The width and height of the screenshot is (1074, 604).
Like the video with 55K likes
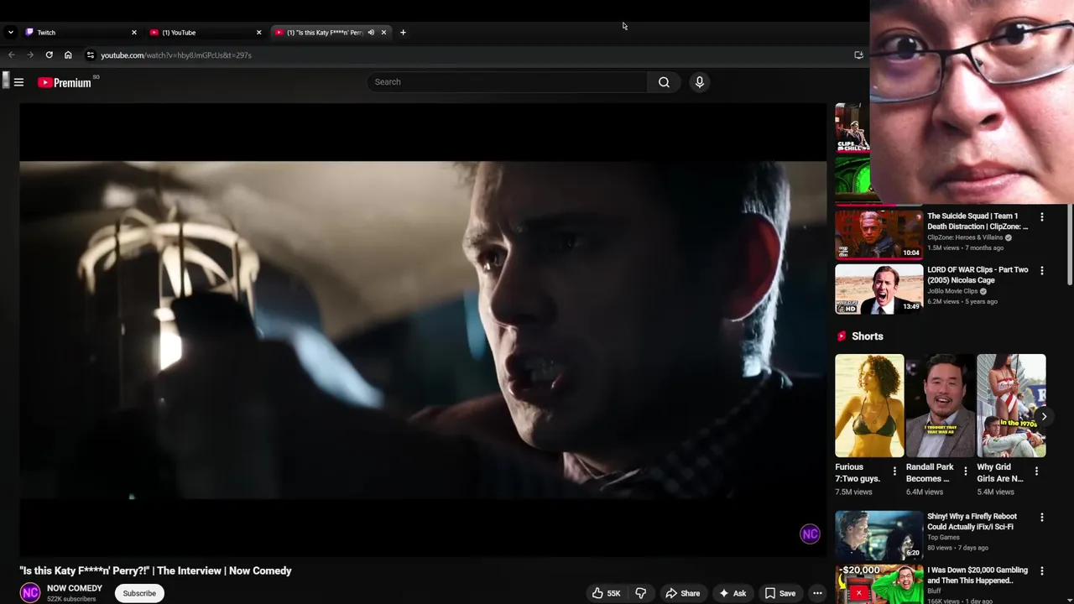pyautogui.click(x=606, y=593)
